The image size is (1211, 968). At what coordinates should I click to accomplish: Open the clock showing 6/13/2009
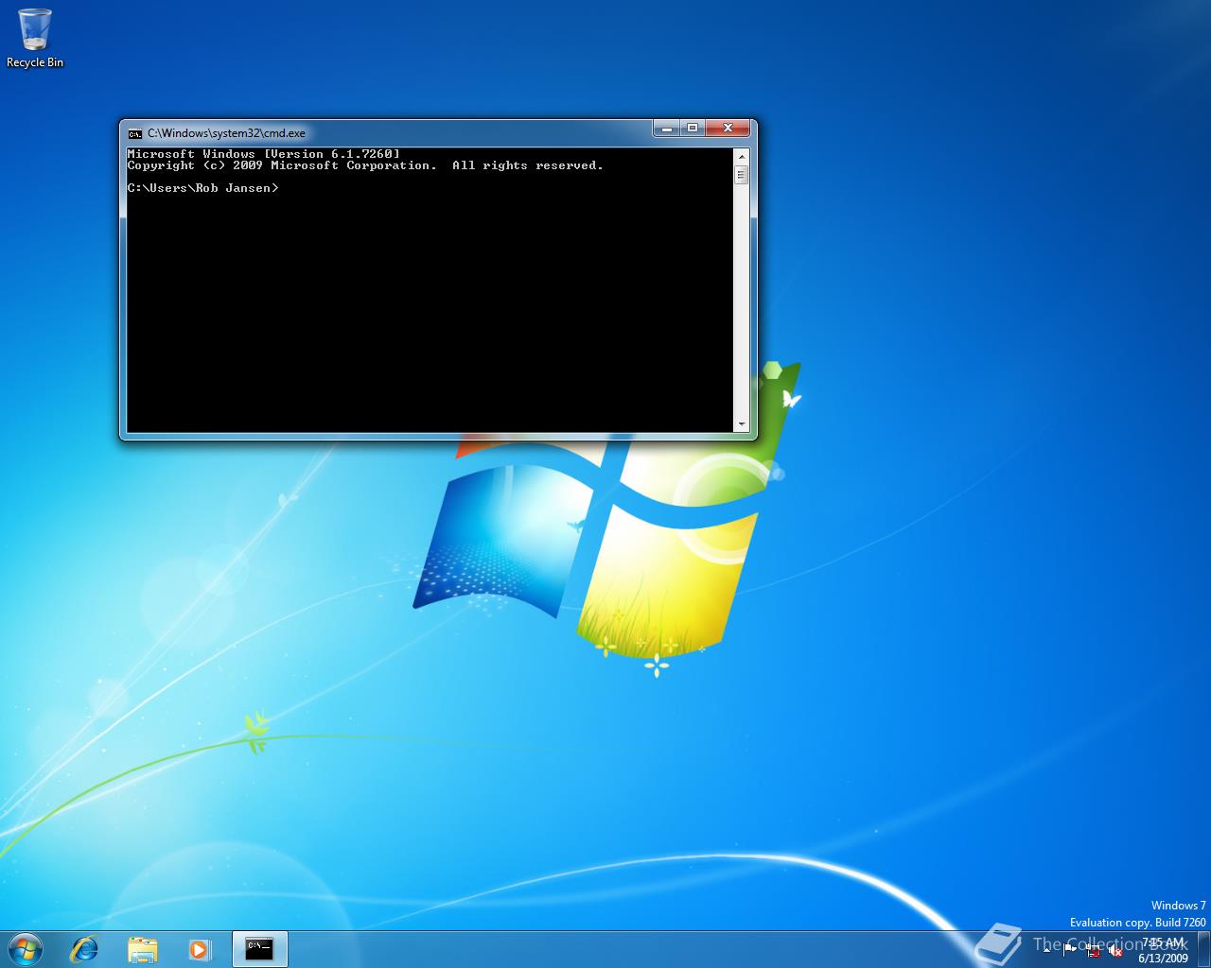[x=1163, y=950]
